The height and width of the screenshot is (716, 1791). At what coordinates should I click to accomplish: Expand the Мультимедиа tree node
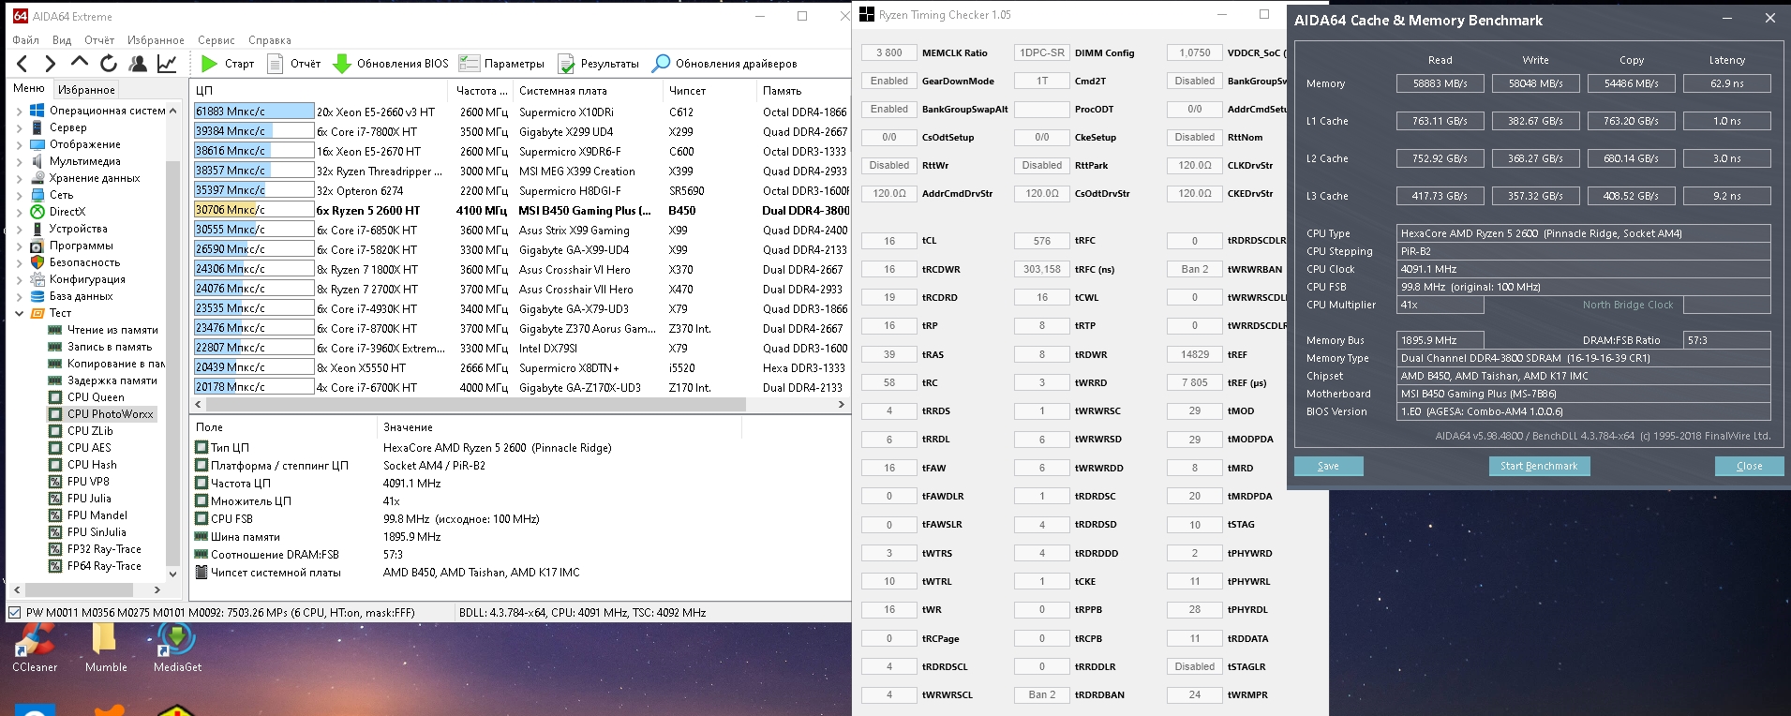click(x=19, y=161)
